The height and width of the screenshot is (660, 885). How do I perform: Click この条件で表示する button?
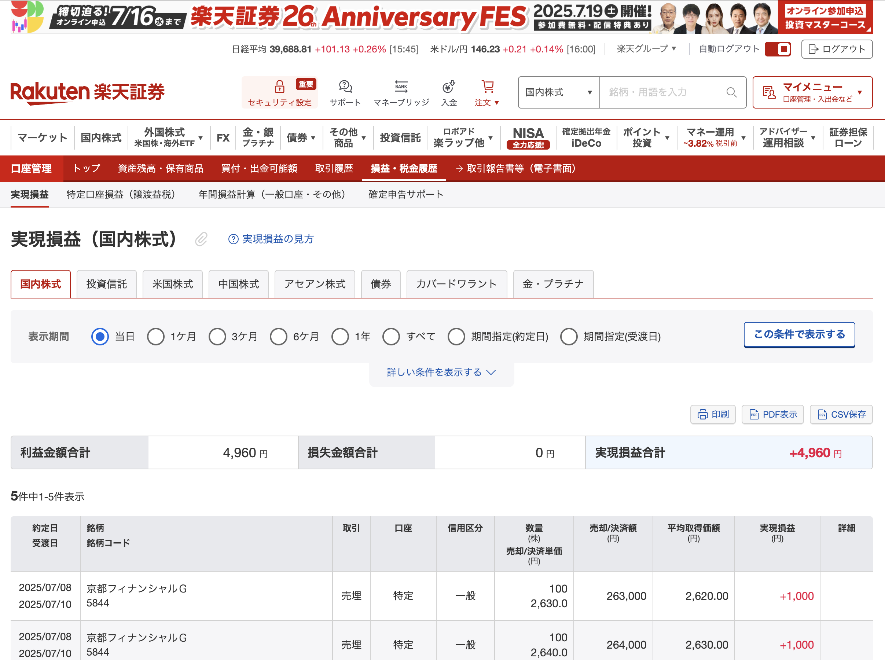[799, 335]
